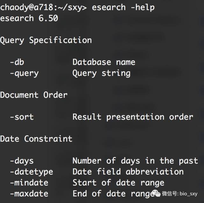Select the 'Date Constraint' heading

(36, 139)
